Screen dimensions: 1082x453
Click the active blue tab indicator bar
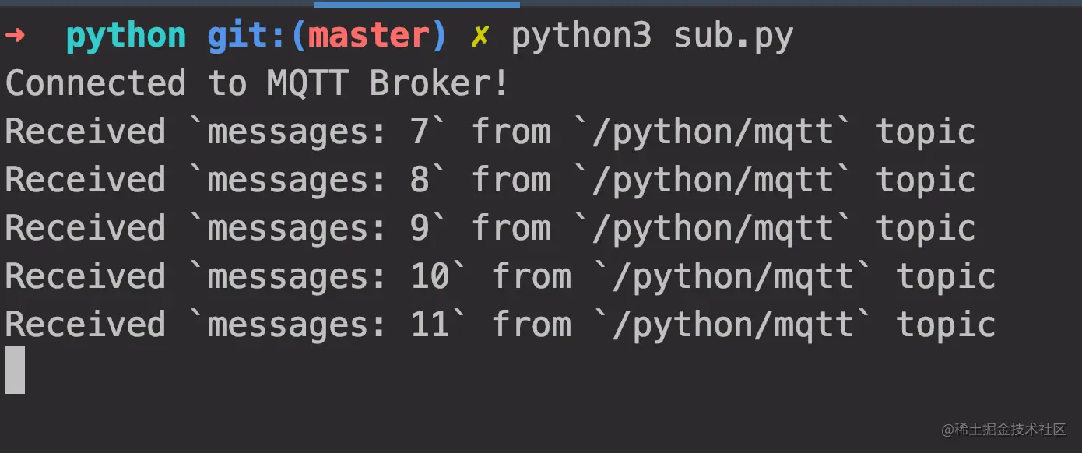click(416, 4)
